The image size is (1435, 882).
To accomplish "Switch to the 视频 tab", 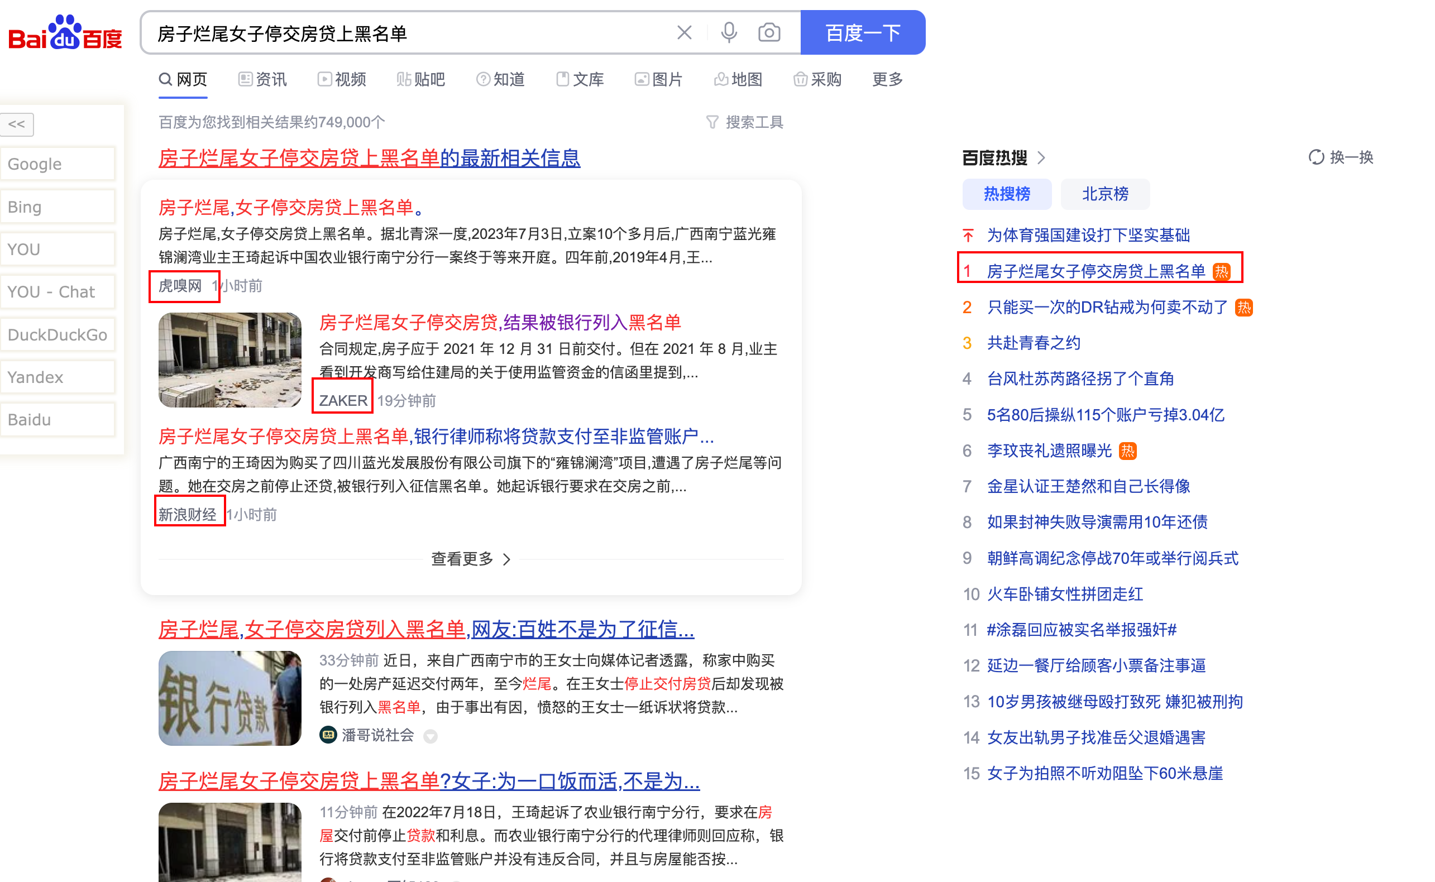I will 342,79.
